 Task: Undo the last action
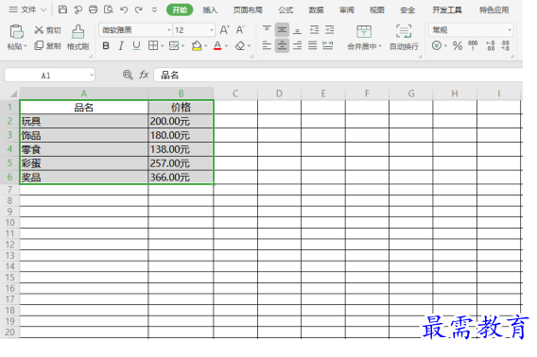point(124,9)
